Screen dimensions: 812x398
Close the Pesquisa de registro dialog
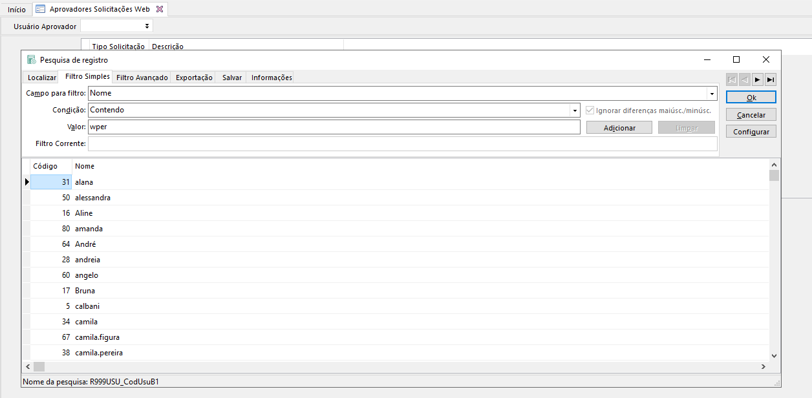[765, 59]
